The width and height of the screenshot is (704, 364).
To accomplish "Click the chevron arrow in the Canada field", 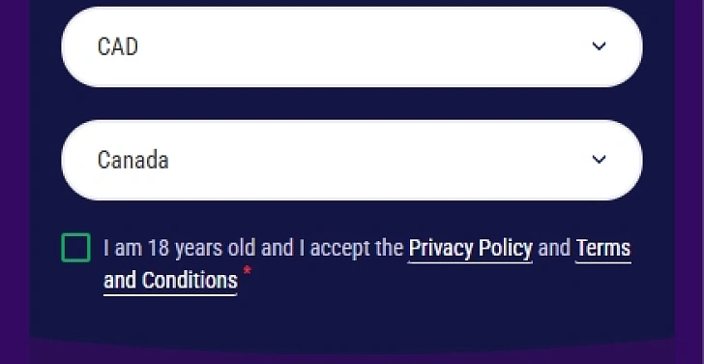I will click(599, 160).
